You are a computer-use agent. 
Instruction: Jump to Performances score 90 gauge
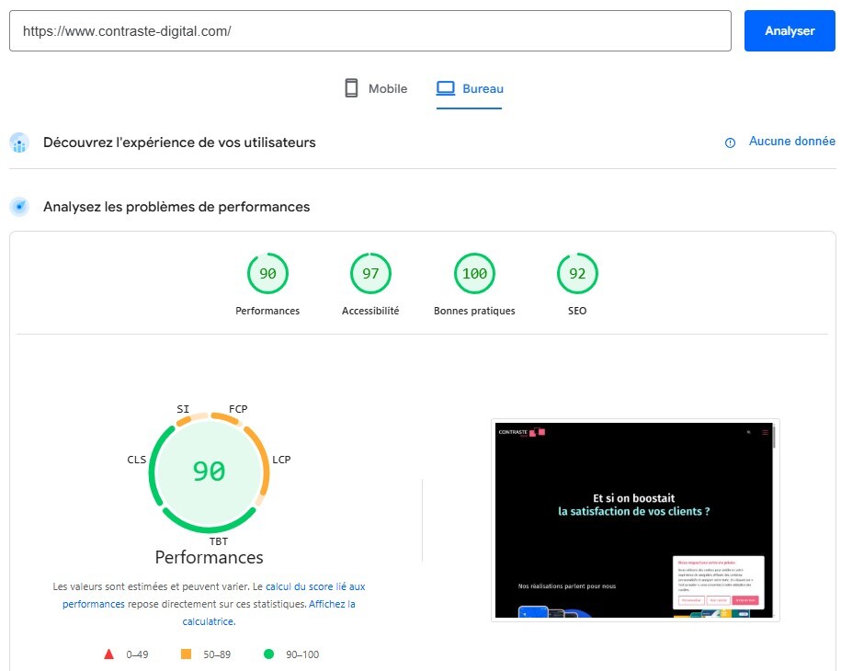[x=267, y=274]
